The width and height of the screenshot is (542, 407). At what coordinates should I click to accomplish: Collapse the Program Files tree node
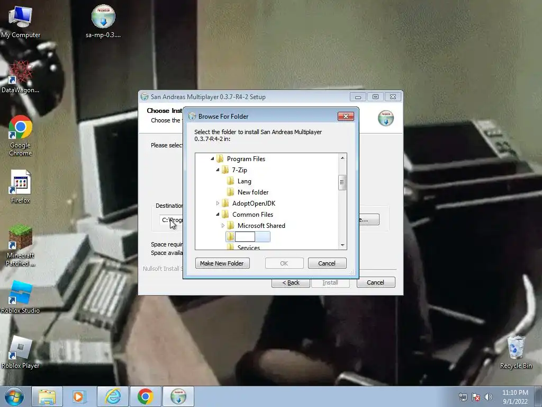coord(212,159)
